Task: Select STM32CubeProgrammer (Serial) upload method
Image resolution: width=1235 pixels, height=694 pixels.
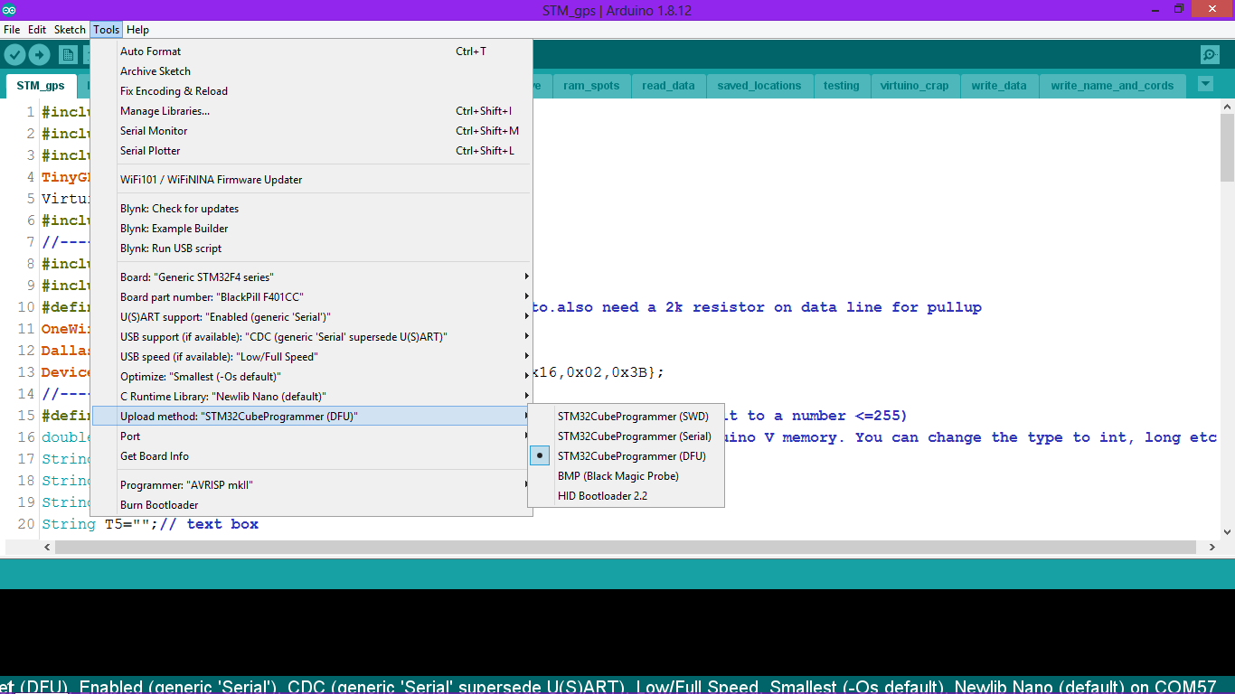Action: point(626,436)
